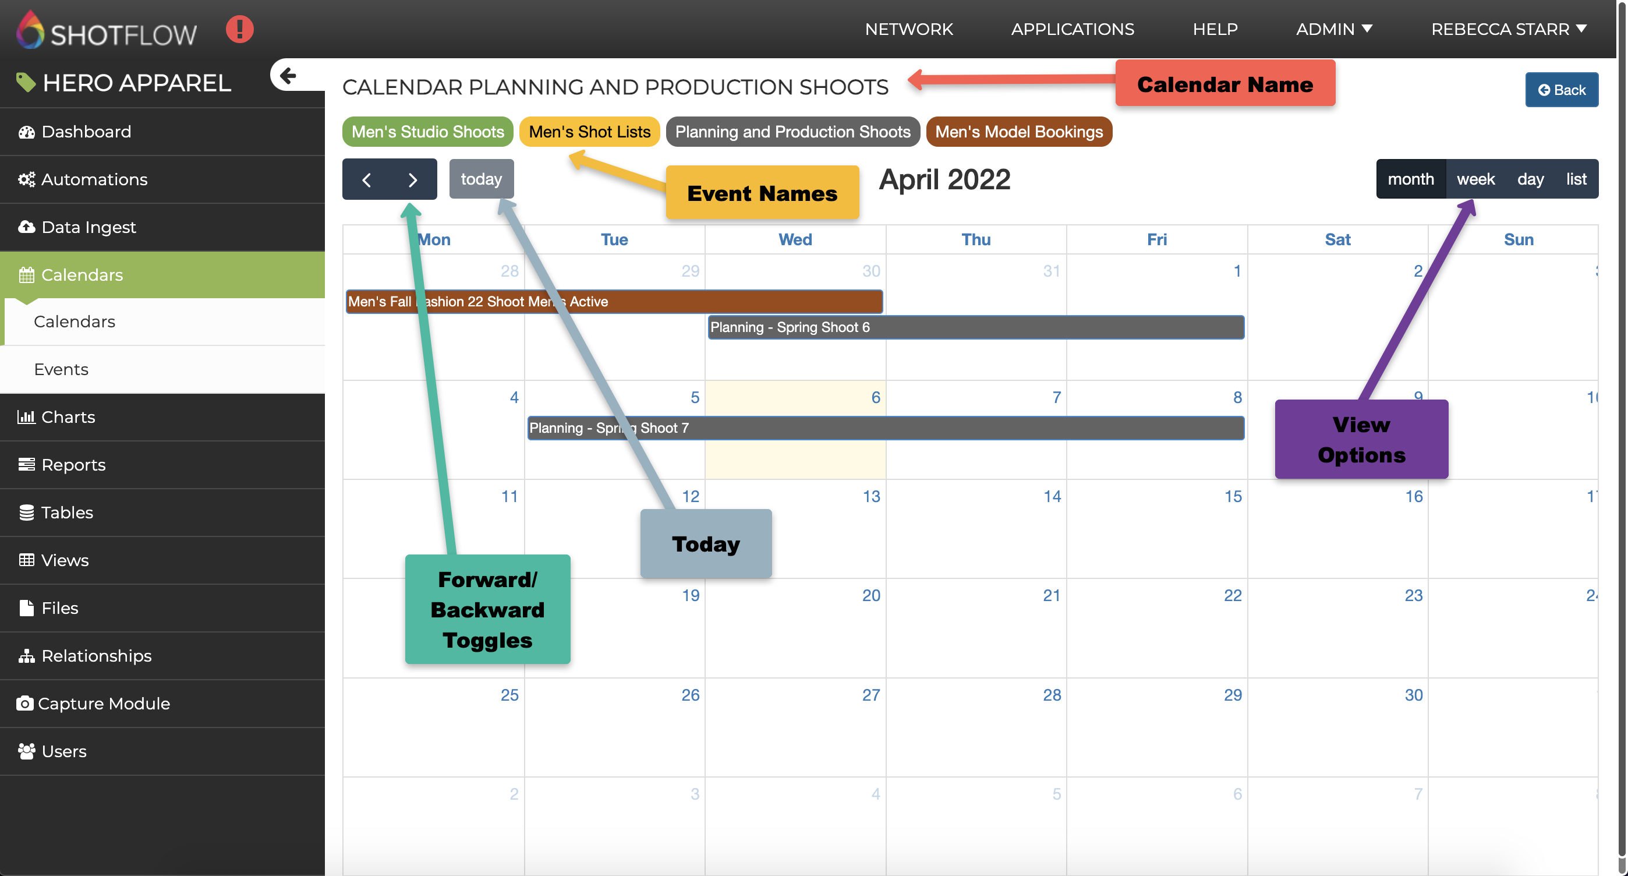Expand the Rebecca Starr user menu
Viewport: 1628px width, 876px height.
click(x=1508, y=29)
